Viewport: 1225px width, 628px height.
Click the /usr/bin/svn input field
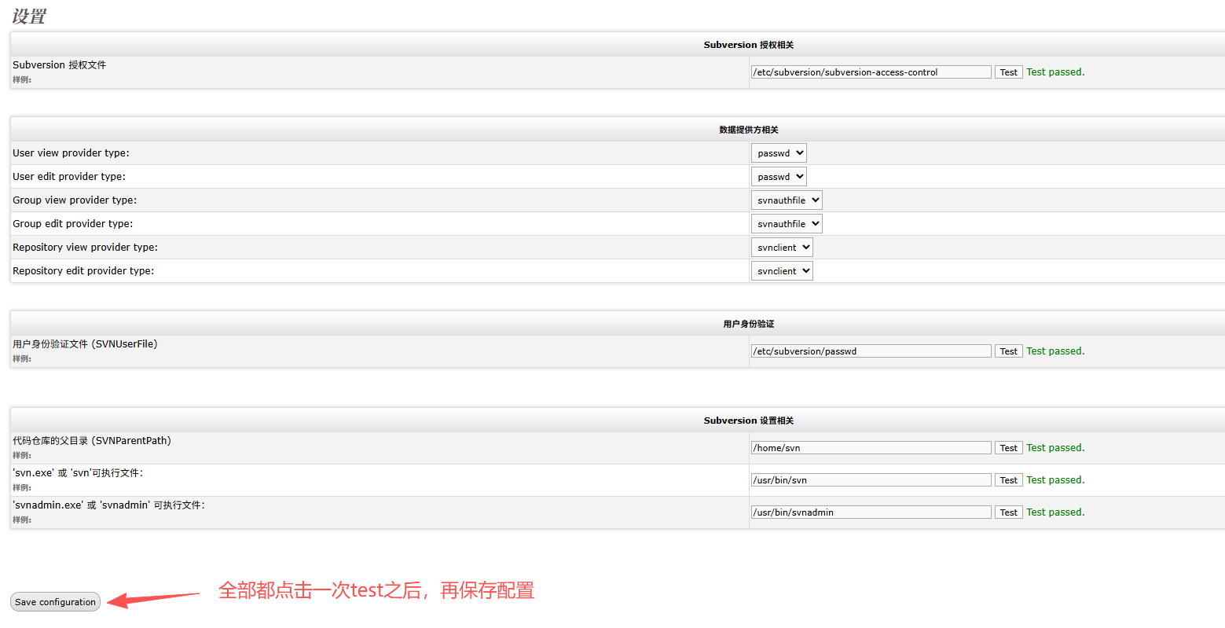pyautogui.click(x=870, y=479)
